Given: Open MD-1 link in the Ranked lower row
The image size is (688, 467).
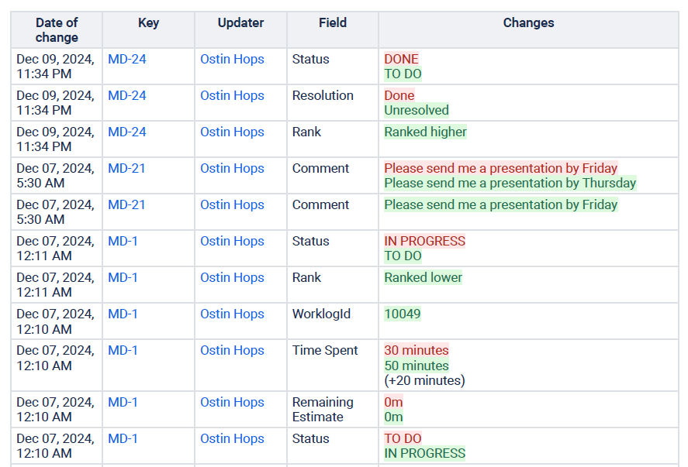Looking at the screenshot, I should pyautogui.click(x=123, y=277).
